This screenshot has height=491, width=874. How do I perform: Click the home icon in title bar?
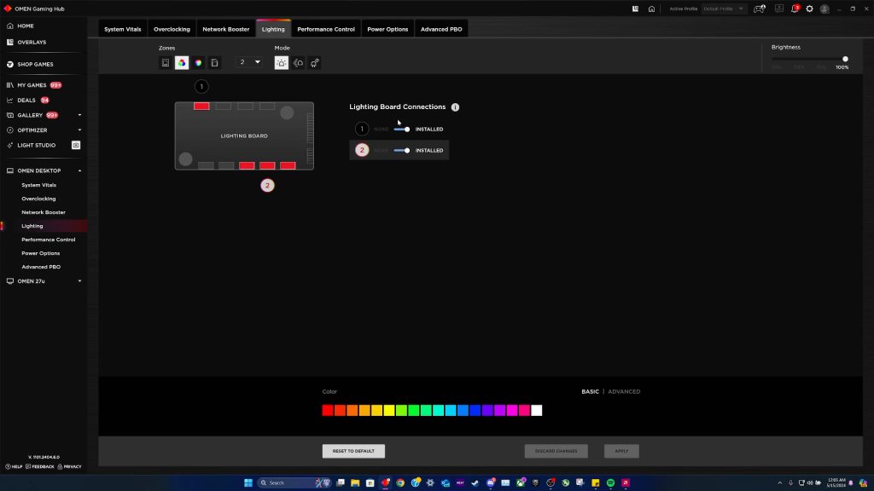(x=651, y=9)
